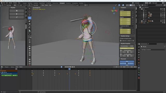Toggle the Face rig layer button
The image size is (166, 93).
(x=127, y=61)
